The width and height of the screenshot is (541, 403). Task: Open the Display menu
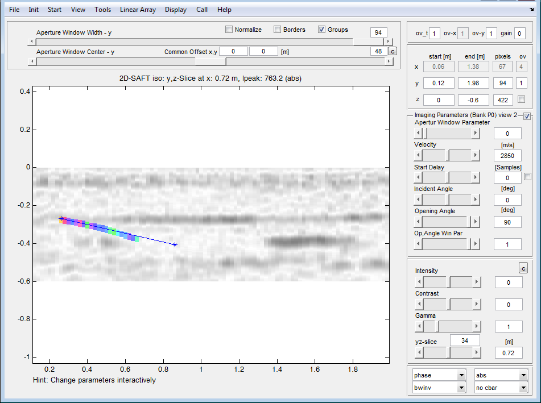click(x=176, y=10)
